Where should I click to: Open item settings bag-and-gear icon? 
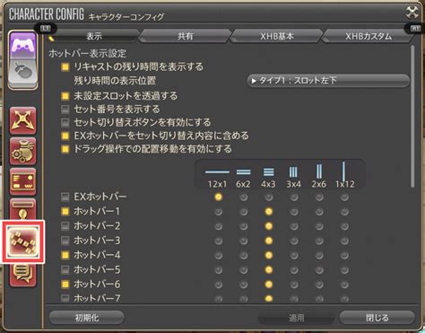point(23,151)
